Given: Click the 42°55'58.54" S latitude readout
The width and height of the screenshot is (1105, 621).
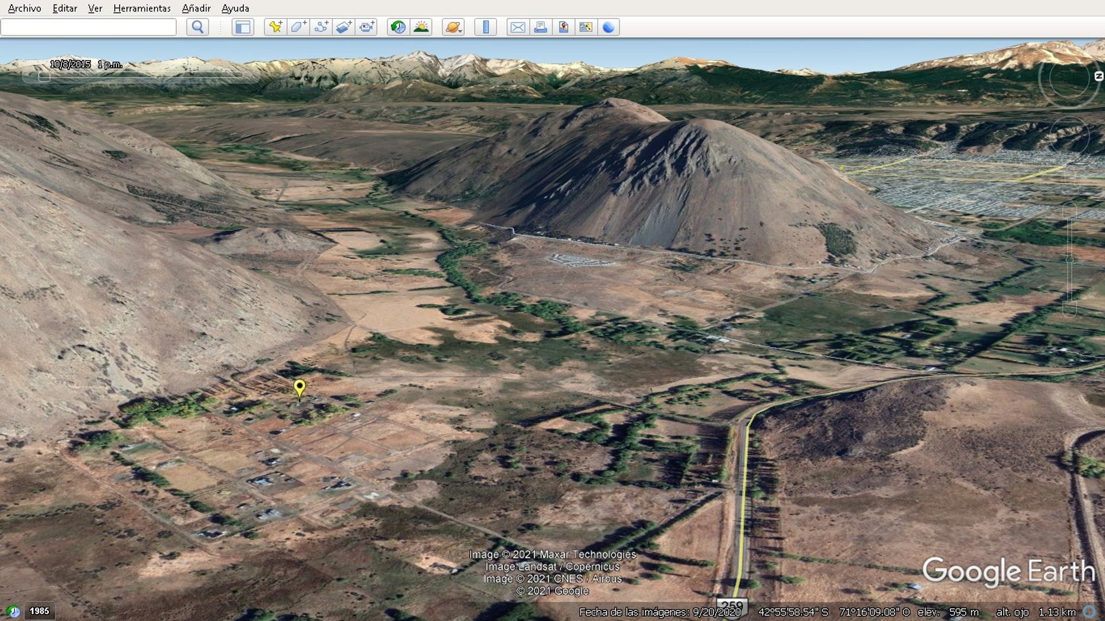Looking at the screenshot, I should pos(793,612).
